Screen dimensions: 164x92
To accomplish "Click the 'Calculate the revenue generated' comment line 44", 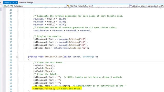I will coord(78,16).
